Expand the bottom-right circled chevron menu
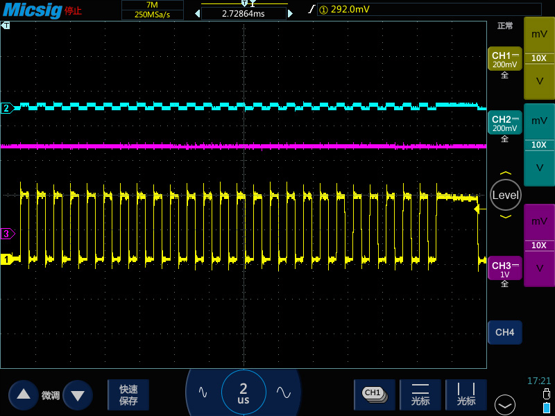The width and height of the screenshot is (555, 416). tap(504, 404)
